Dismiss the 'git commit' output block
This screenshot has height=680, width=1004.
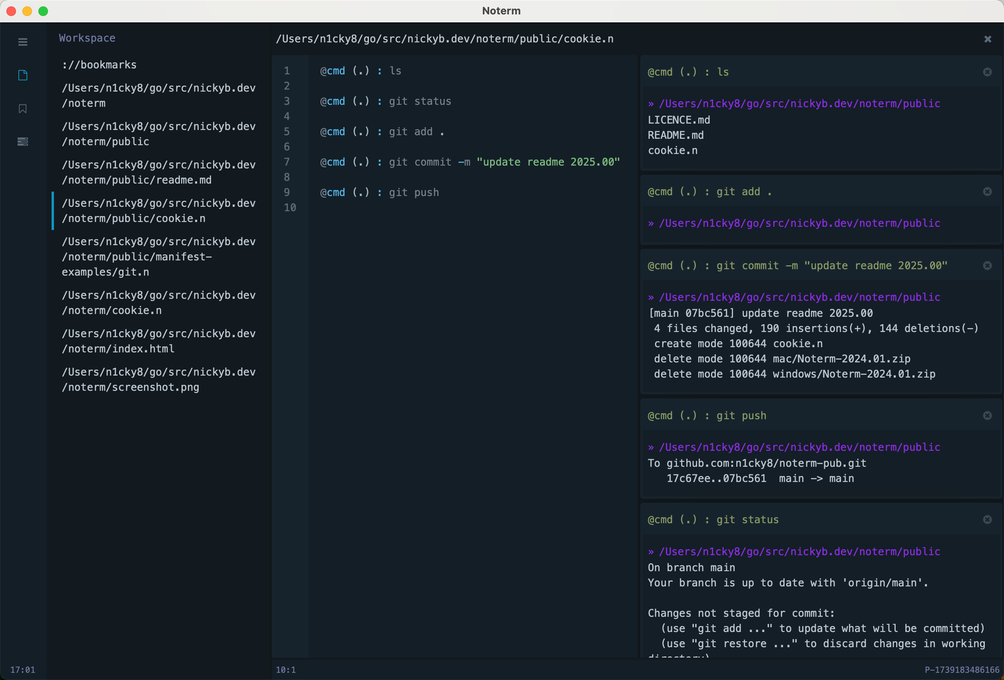(987, 266)
